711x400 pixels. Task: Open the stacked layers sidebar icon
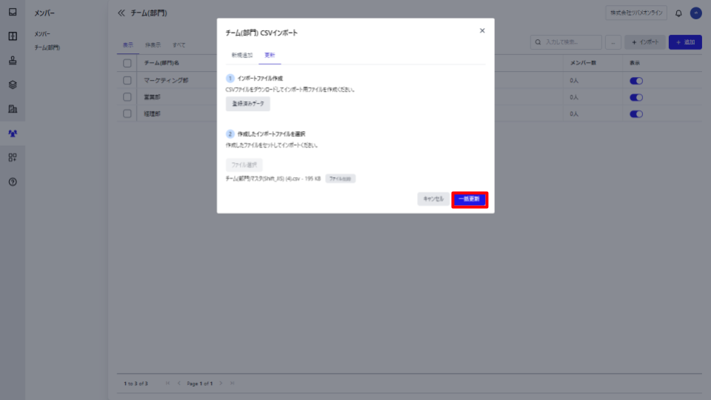point(13,84)
